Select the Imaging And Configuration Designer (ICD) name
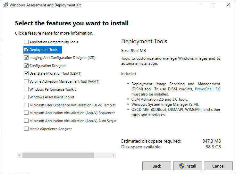Screen dimensions: 236x174 pos(63,58)
